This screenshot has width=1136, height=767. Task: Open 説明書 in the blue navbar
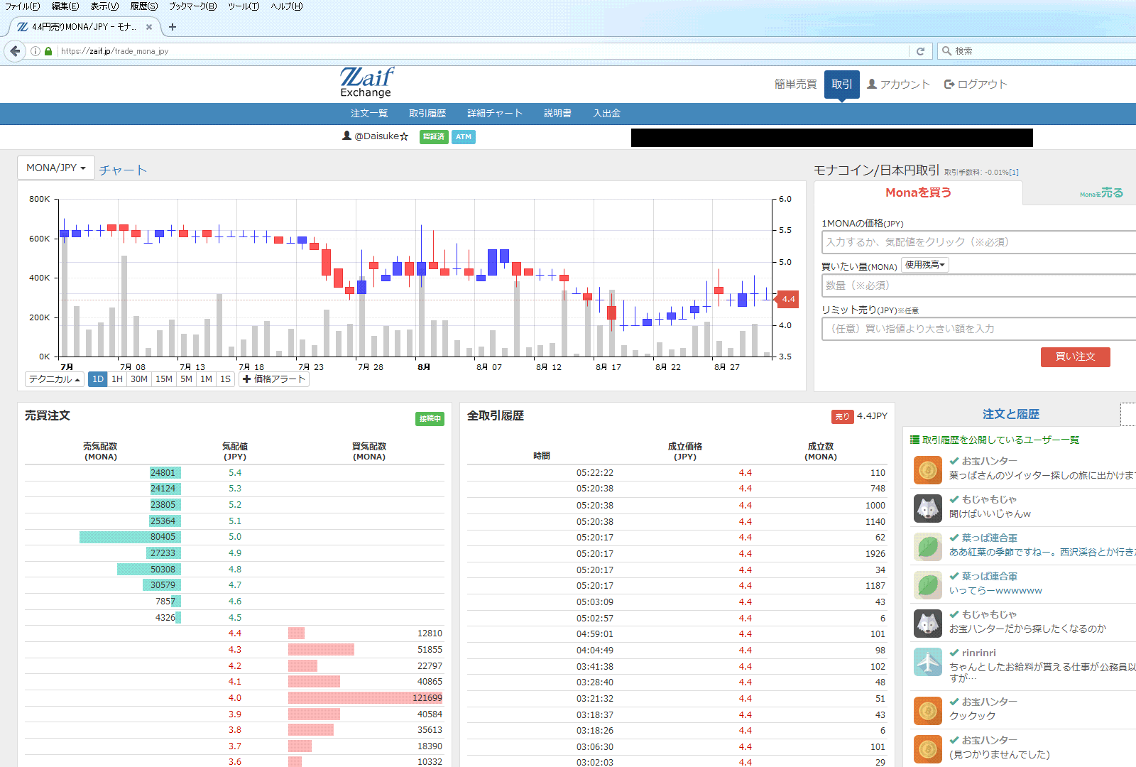[x=557, y=114]
